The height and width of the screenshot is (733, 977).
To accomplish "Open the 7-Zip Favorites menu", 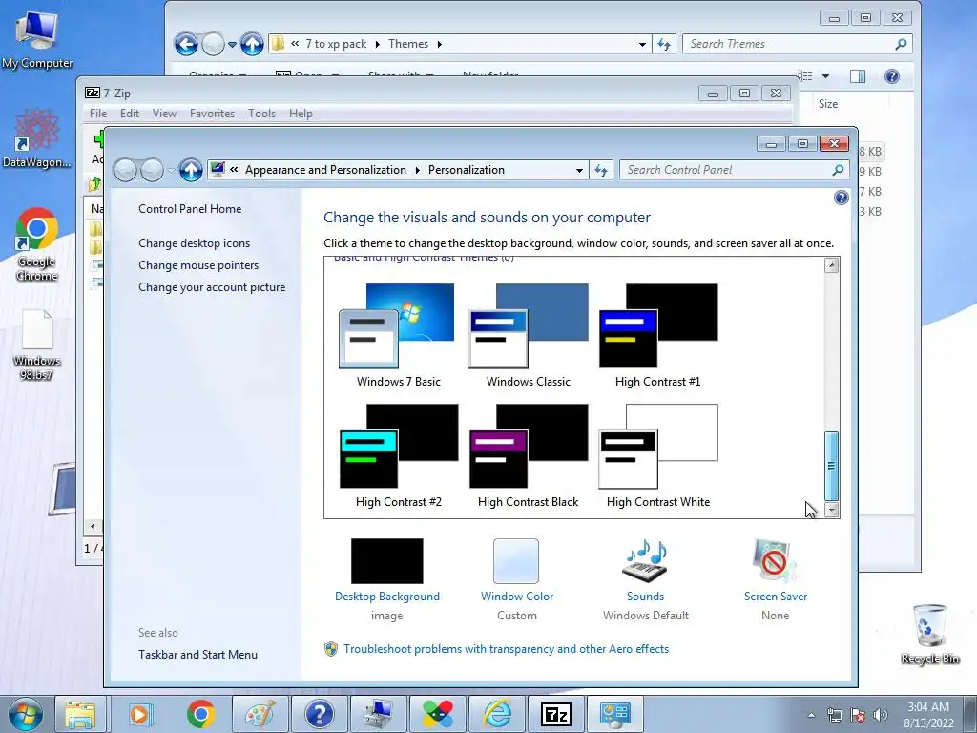I will click(x=212, y=114).
